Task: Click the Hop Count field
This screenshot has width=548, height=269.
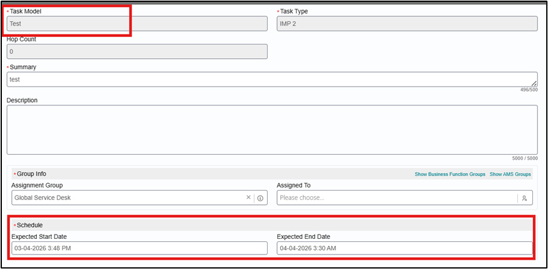Action: click(x=137, y=51)
